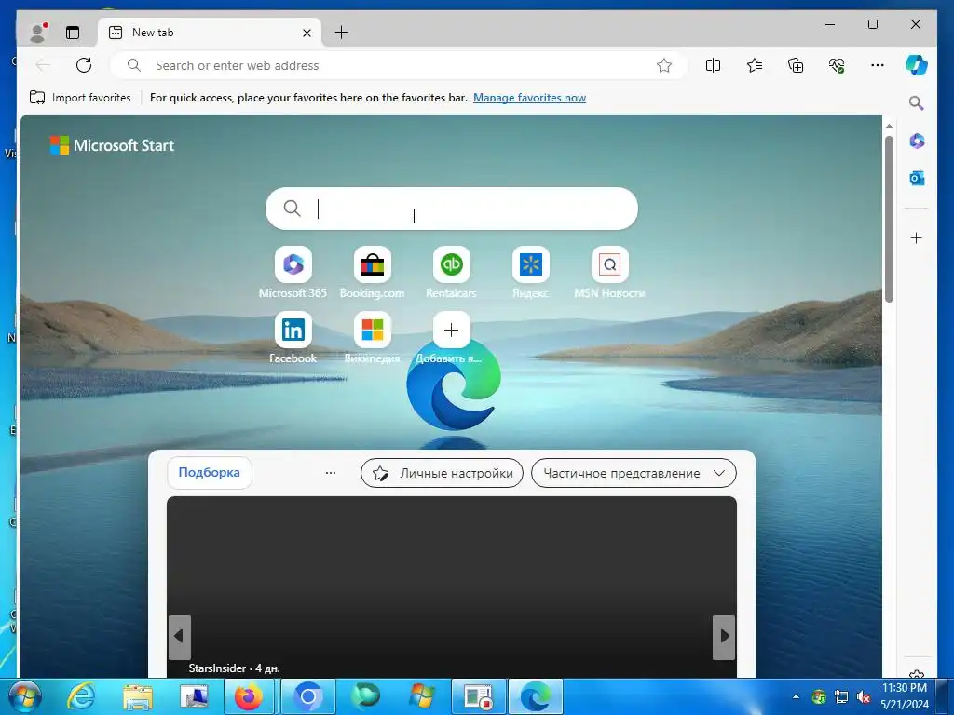
Task: Open the Favorites list icon
Action: [755, 65]
